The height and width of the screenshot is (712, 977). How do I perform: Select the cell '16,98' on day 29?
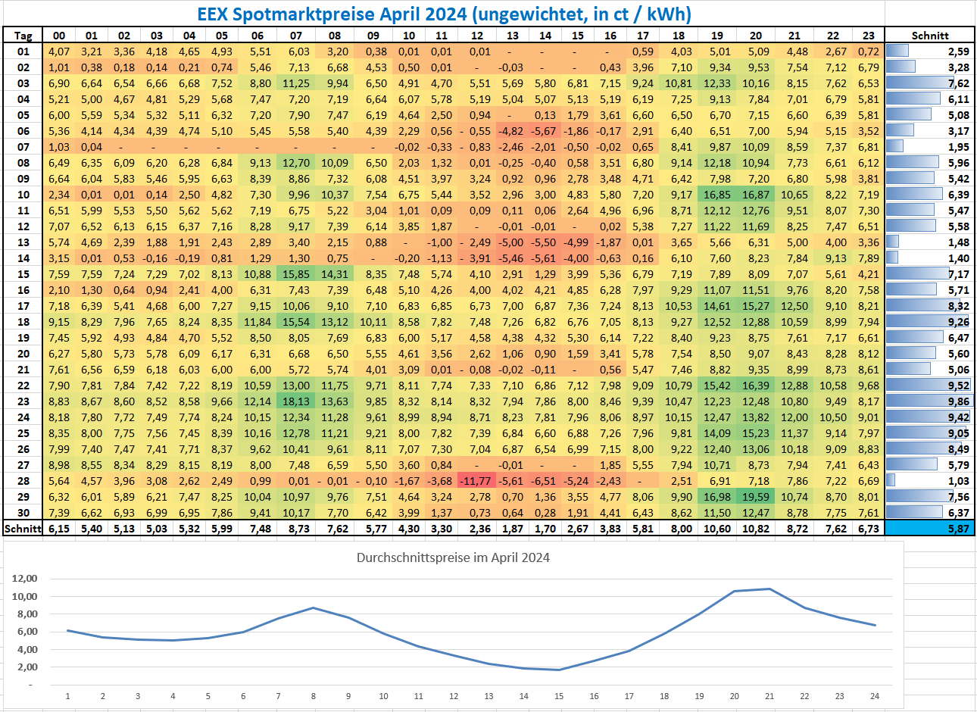click(x=717, y=497)
